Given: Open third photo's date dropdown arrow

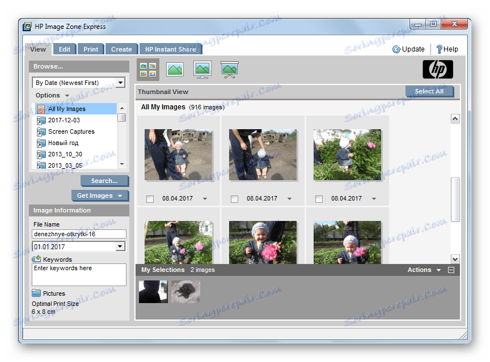Looking at the screenshot, I should tap(374, 199).
